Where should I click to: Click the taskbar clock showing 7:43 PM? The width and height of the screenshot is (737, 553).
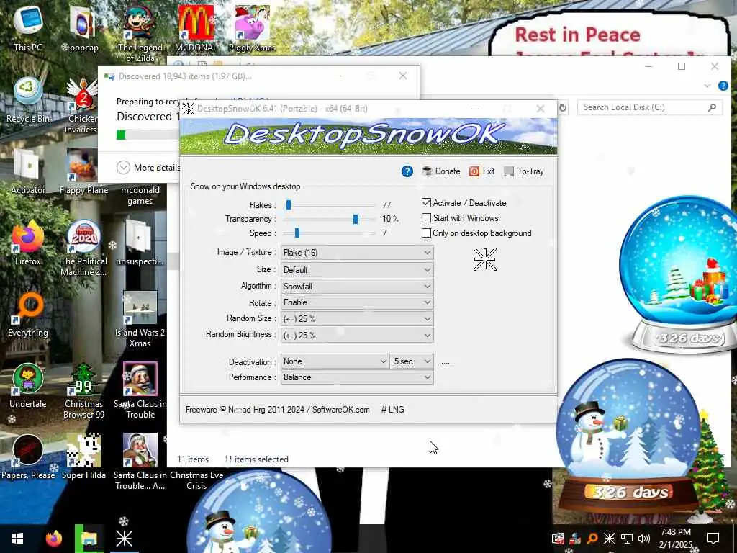(x=675, y=539)
